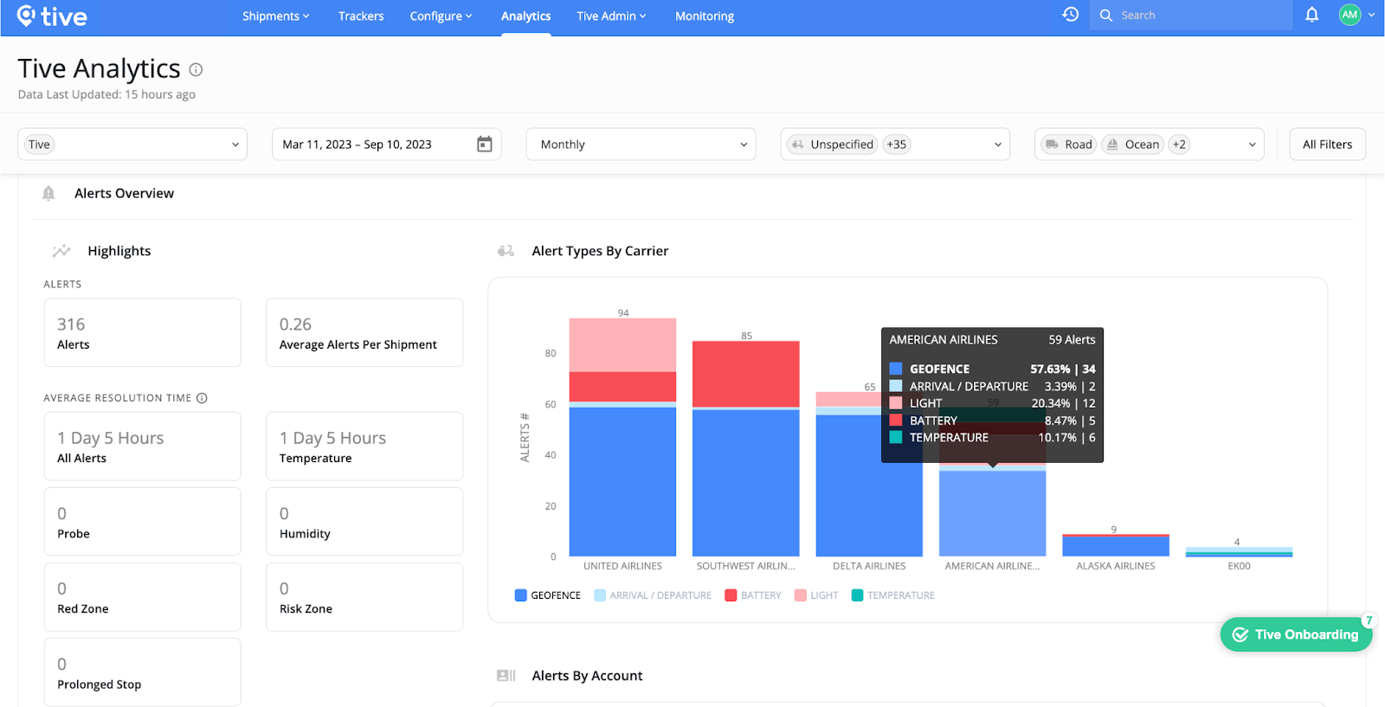The width and height of the screenshot is (1385, 707).
Task: Open notifications bell
Action: pos(1312,15)
